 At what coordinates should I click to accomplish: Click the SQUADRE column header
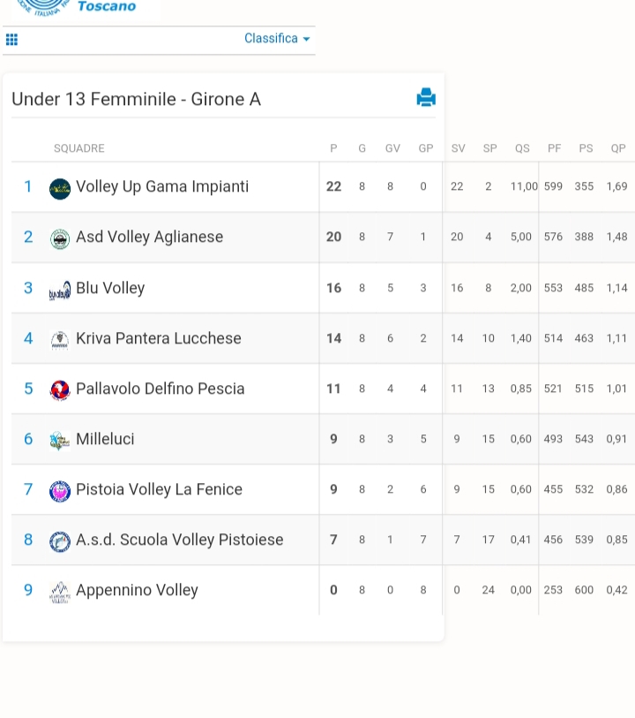tap(79, 148)
